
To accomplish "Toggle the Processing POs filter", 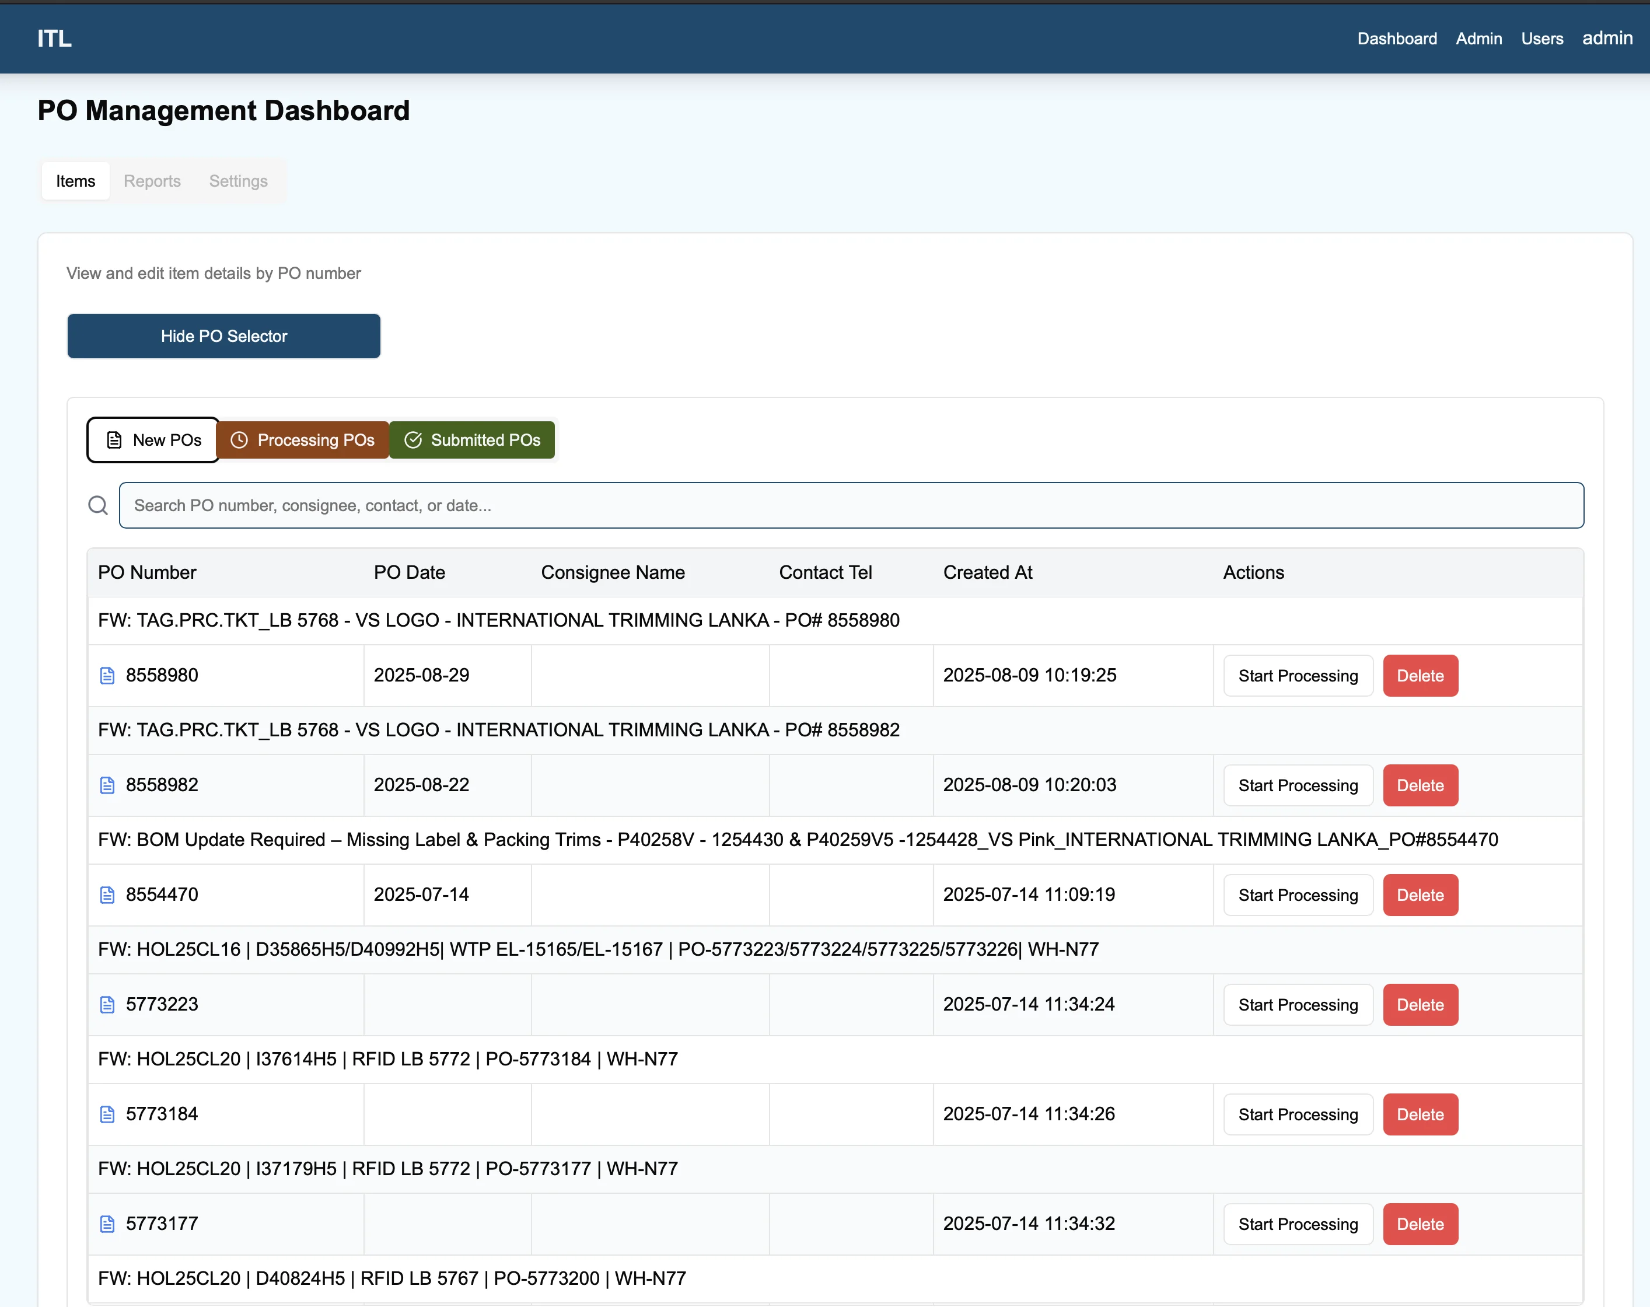I will [303, 440].
